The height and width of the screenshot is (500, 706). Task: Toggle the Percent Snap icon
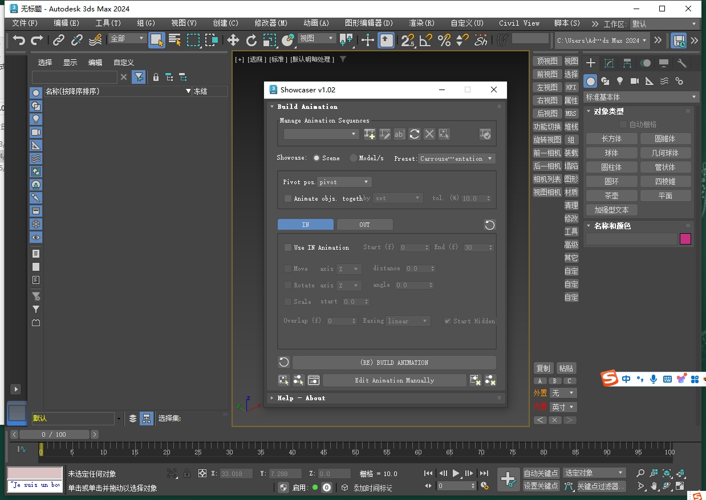(444, 40)
